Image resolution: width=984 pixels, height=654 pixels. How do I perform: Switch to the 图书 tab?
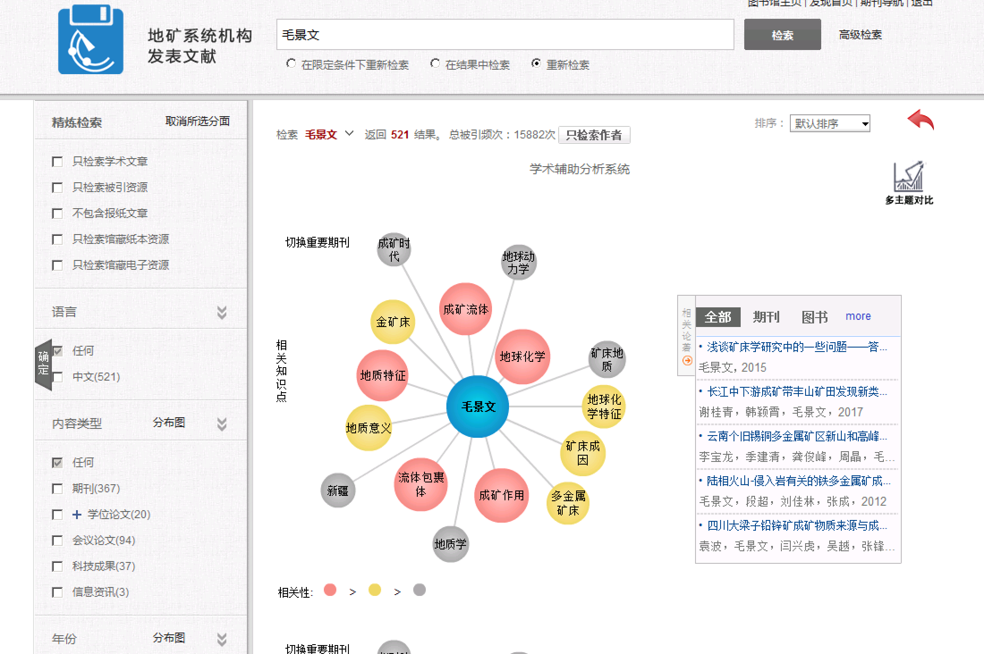click(814, 317)
